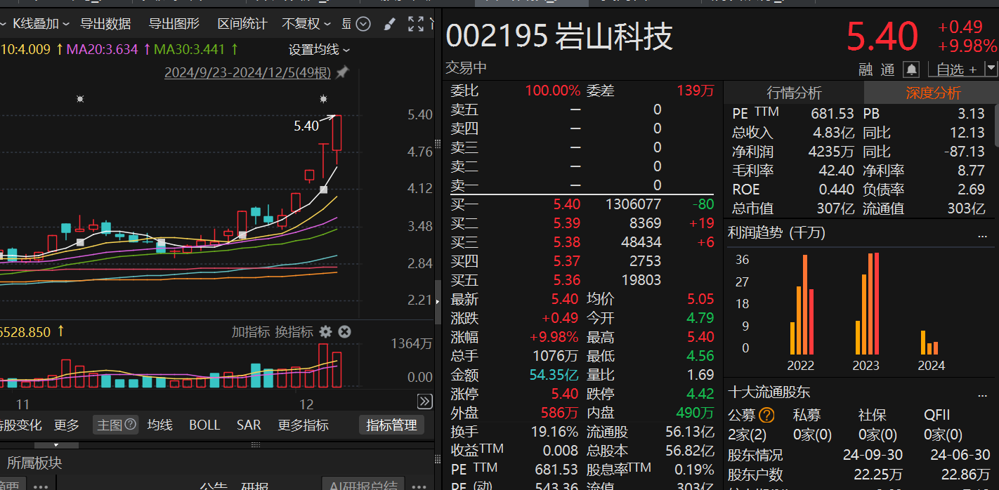Screen dimensions: 999x490
Task: Open the dropdown arrow beside 自选 +
Action: pyautogui.click(x=991, y=69)
